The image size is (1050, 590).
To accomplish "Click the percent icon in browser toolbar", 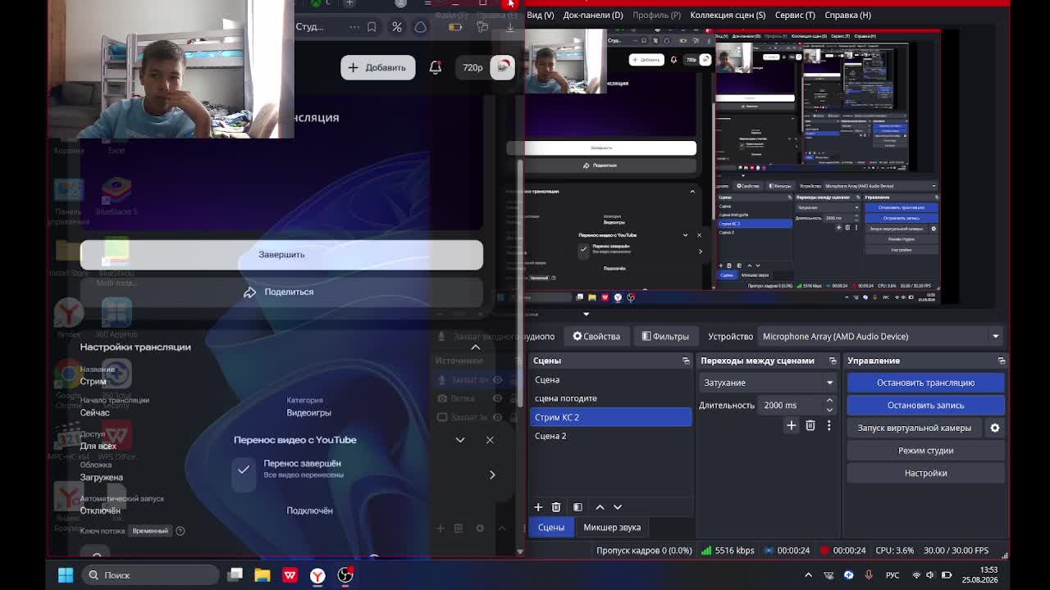I will point(397,27).
